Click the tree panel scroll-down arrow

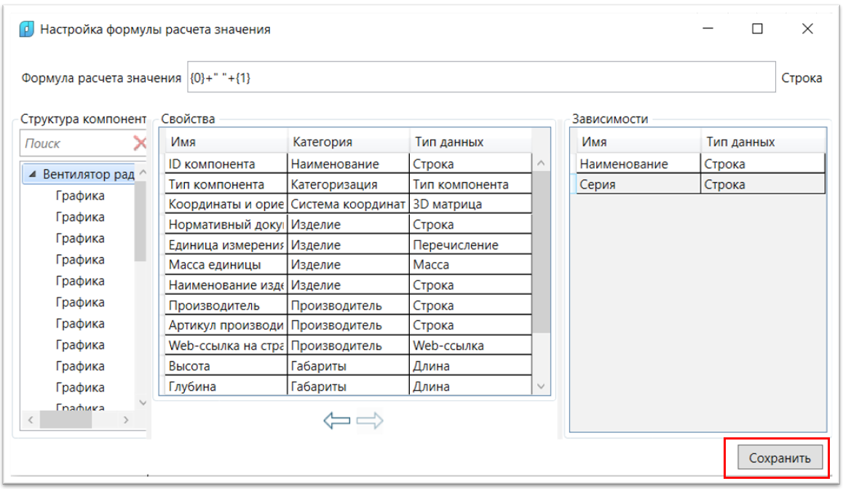pyautogui.click(x=143, y=402)
